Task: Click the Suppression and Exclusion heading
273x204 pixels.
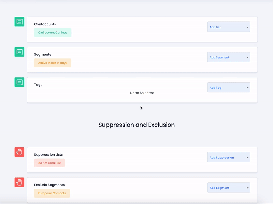Action: (136, 125)
